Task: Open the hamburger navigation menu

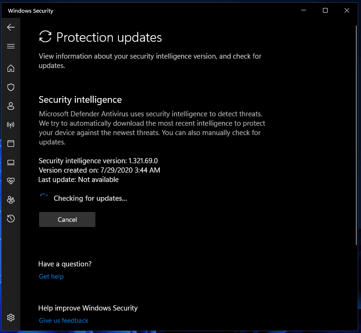Action: pos(11,46)
